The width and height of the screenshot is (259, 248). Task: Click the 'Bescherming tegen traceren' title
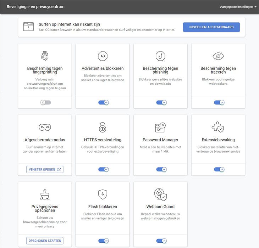[218, 70]
